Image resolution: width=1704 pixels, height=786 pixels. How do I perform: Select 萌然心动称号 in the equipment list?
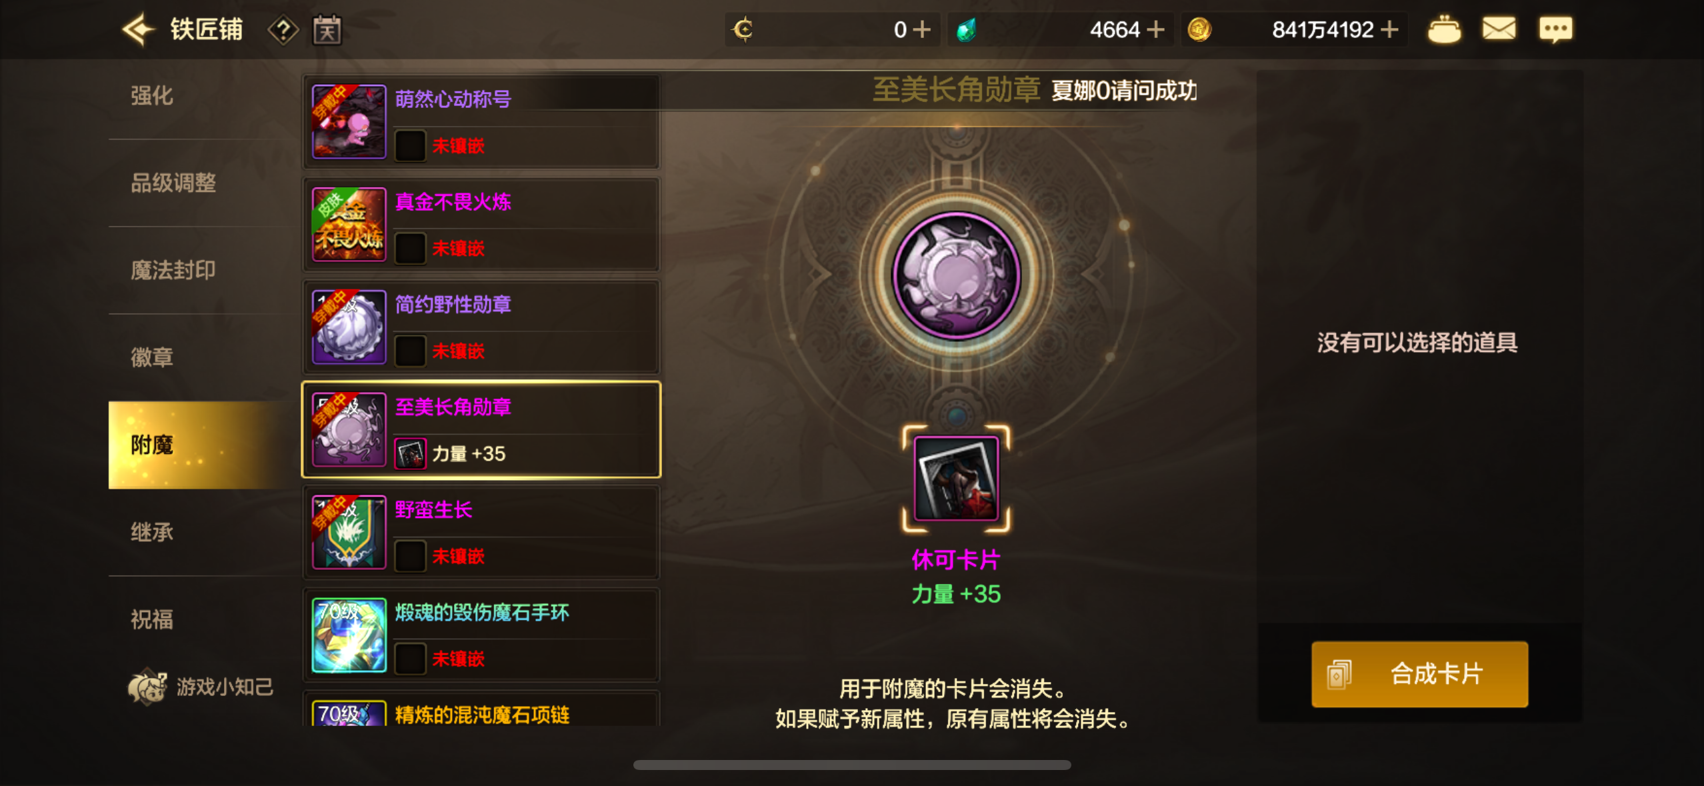(481, 121)
